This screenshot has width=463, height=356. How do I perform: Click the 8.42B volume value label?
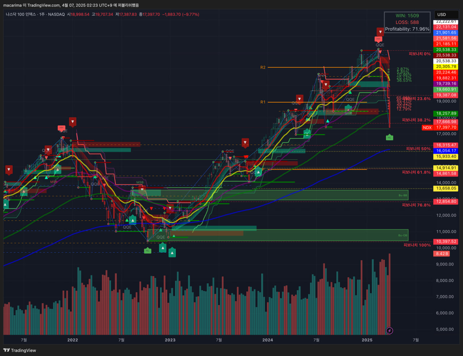[442, 254]
